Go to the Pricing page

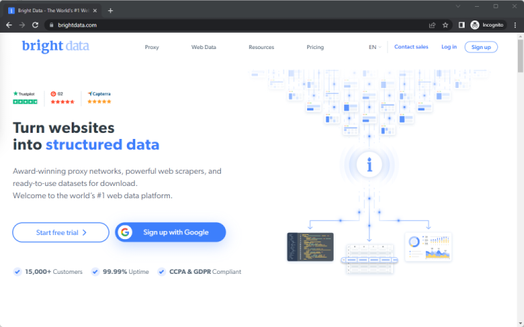point(315,47)
